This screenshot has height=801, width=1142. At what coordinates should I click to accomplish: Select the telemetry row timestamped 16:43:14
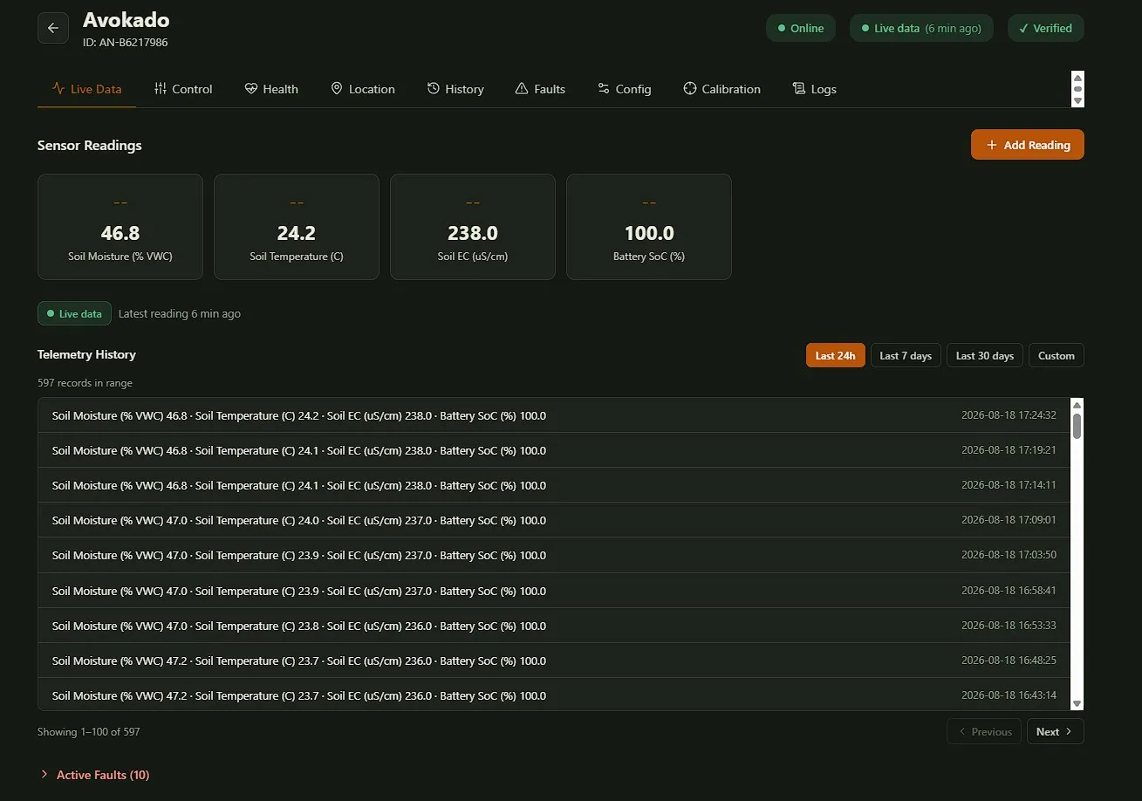(x=554, y=695)
